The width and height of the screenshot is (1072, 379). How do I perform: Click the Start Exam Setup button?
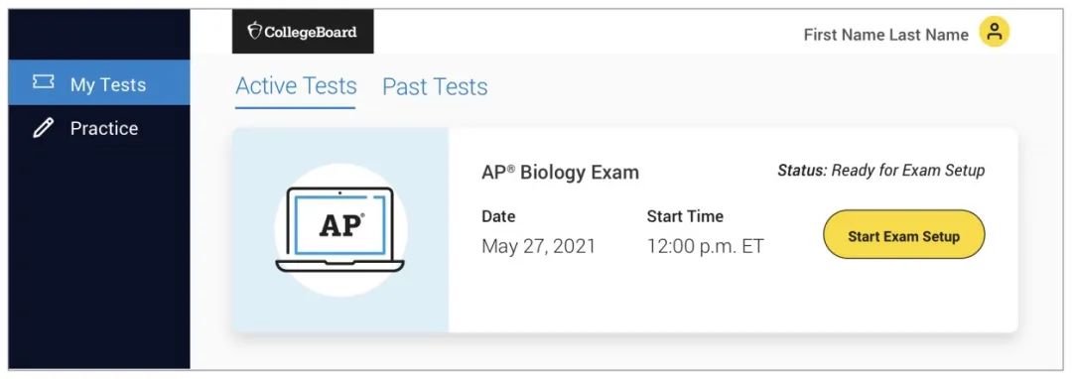[x=904, y=236]
